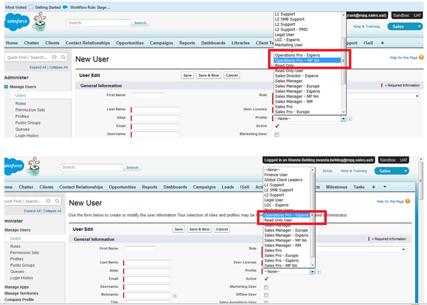Click plus all-tabs icon in top screenshot
The width and height of the screenshot is (427, 305).
(x=382, y=43)
